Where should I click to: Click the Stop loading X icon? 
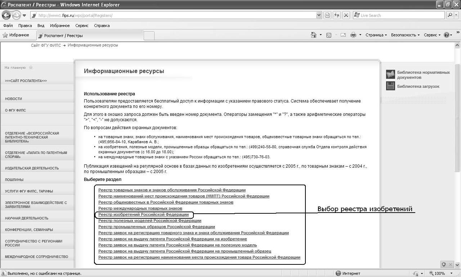click(346, 15)
